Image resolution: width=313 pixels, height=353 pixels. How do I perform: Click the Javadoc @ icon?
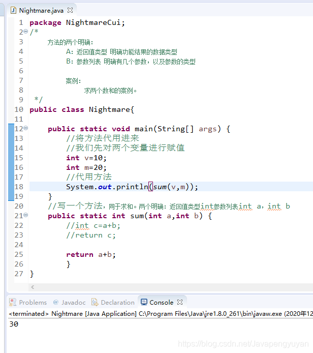[56, 302]
